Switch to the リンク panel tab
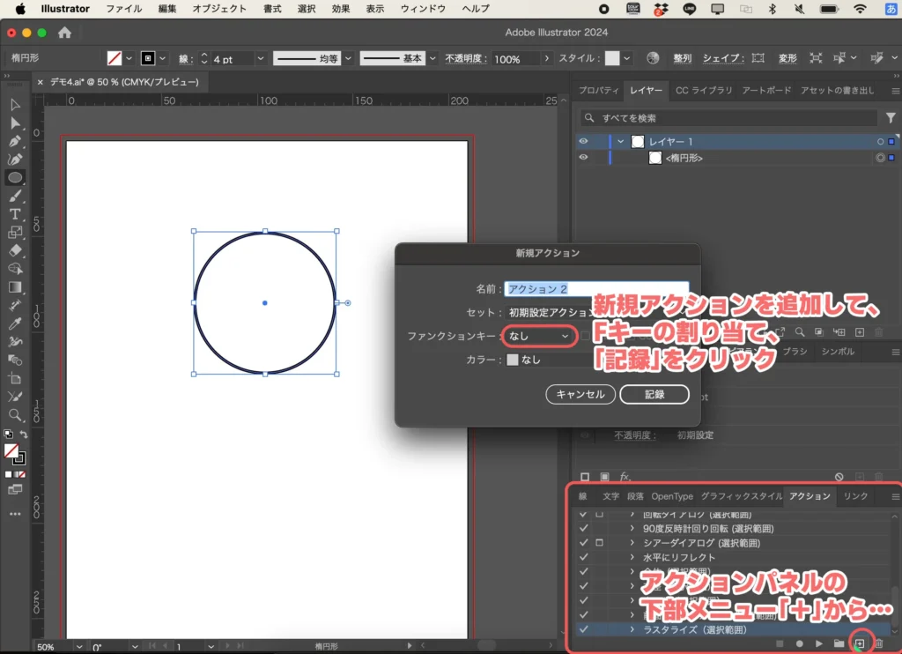This screenshot has width=902, height=654. (x=854, y=496)
